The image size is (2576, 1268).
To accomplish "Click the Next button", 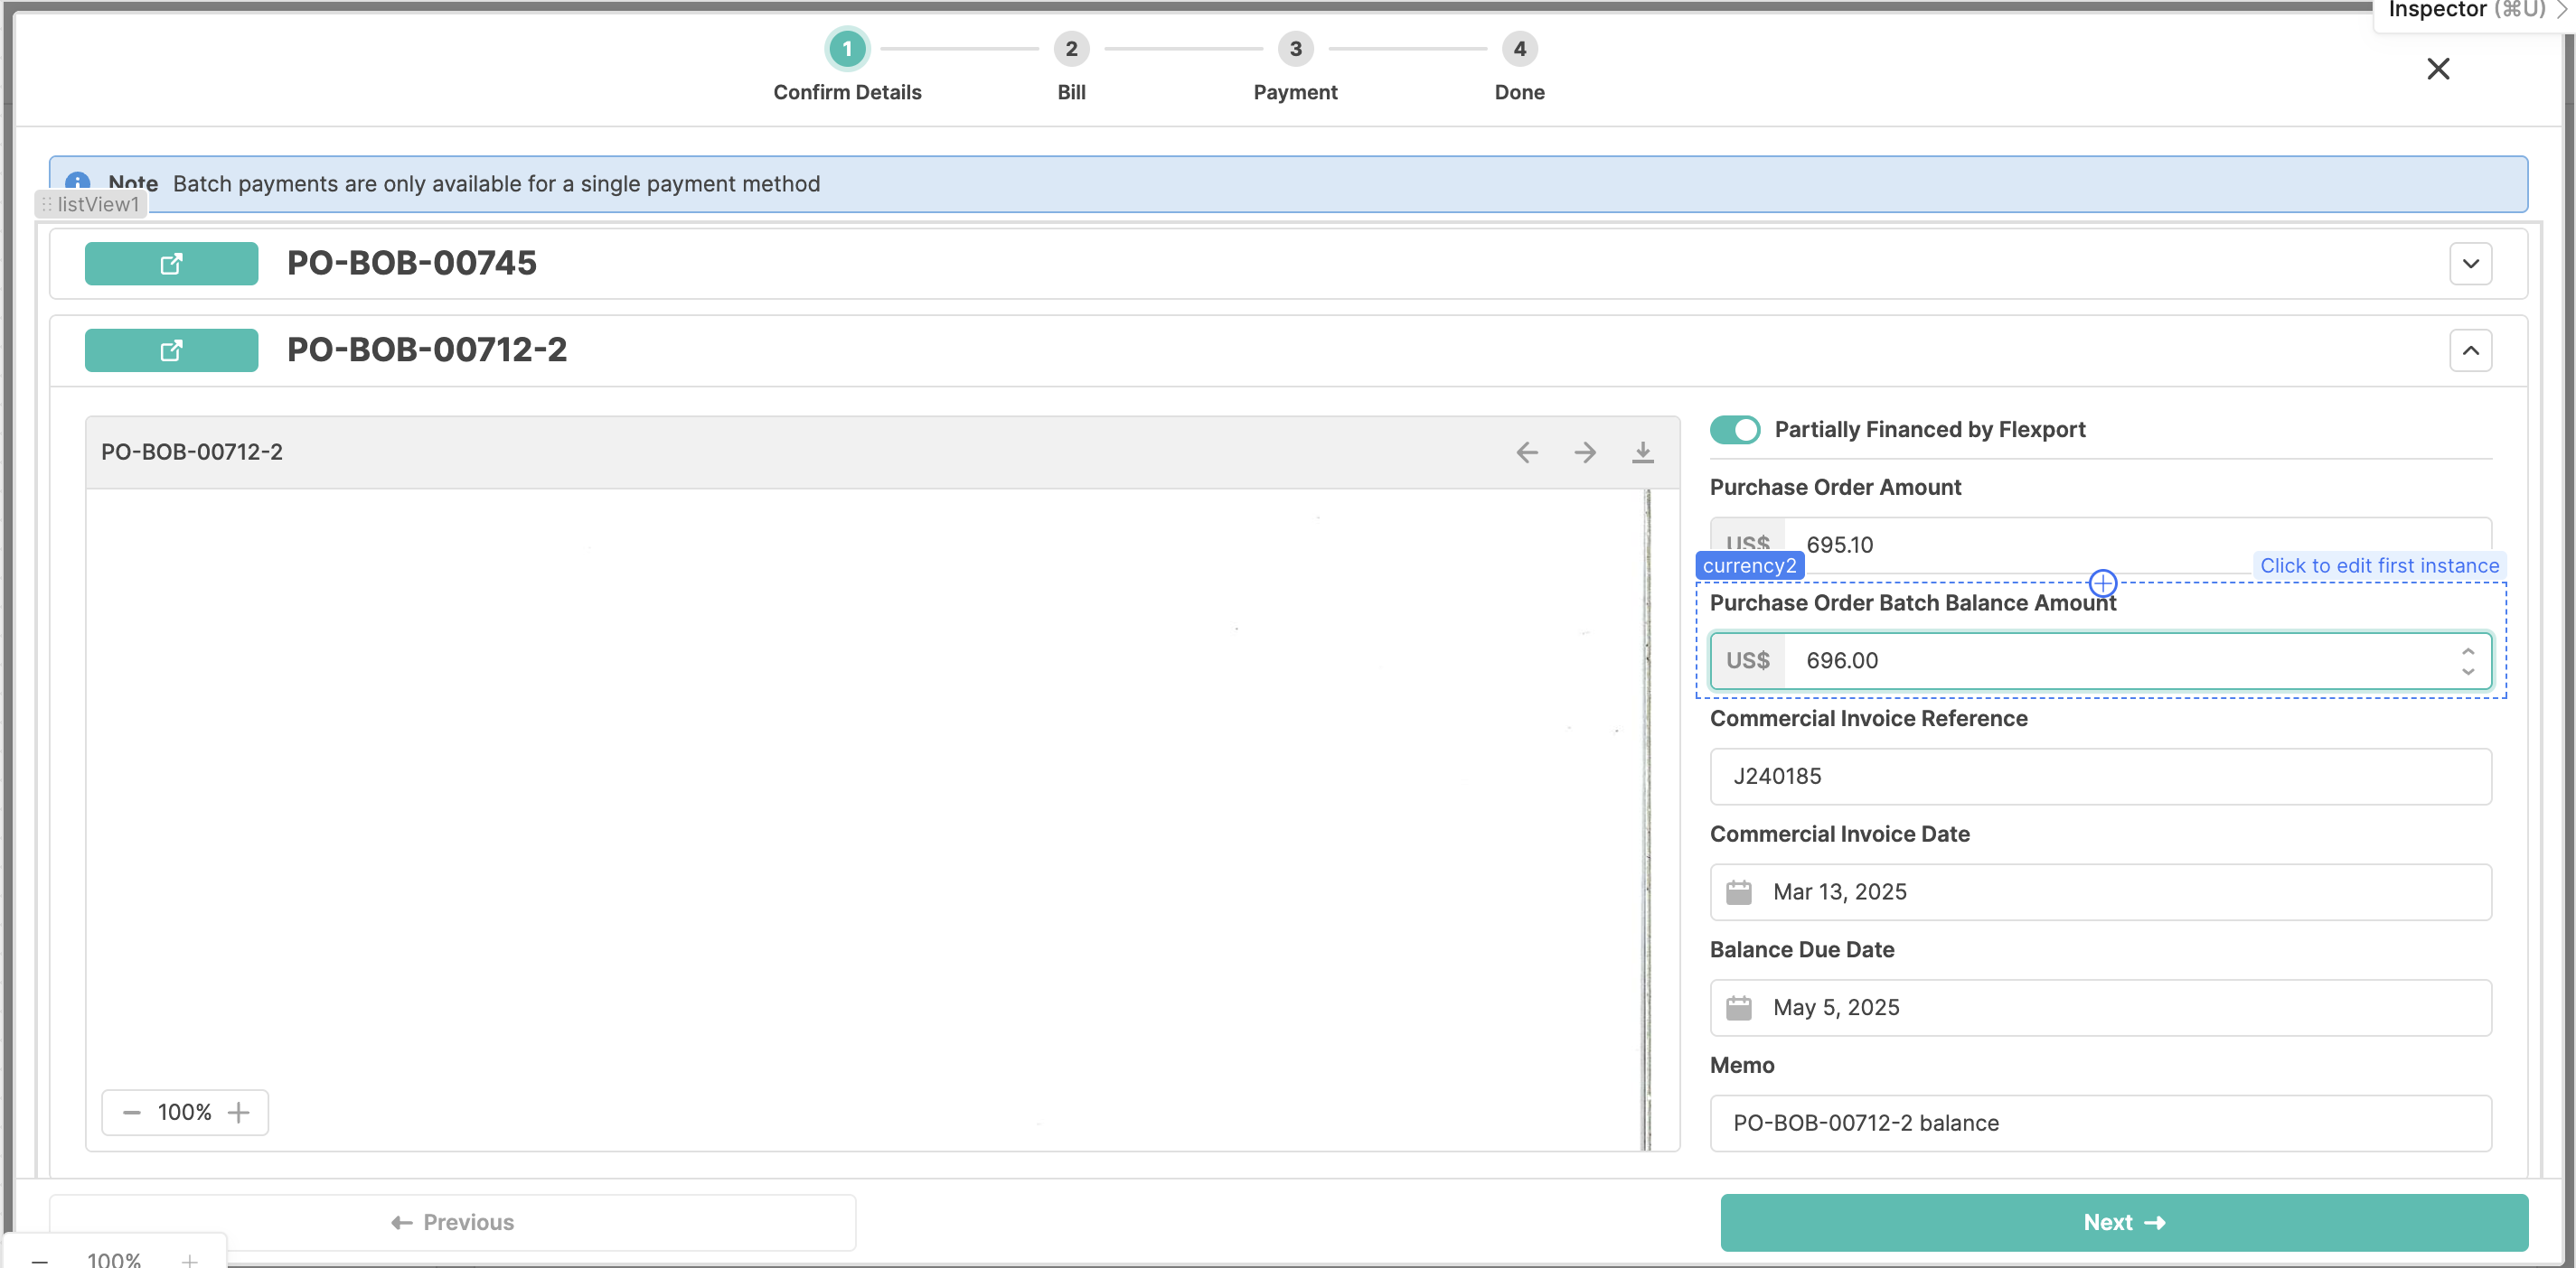I will [2124, 1223].
